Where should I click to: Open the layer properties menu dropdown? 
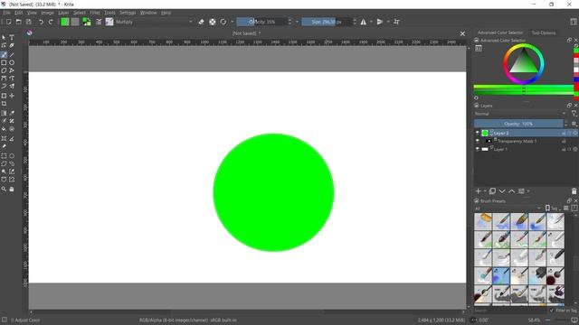click(x=523, y=190)
